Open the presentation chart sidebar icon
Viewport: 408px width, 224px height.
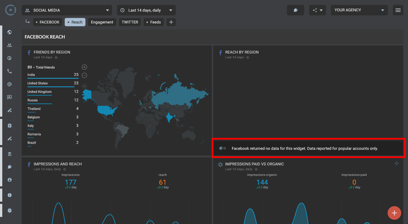[10, 97]
